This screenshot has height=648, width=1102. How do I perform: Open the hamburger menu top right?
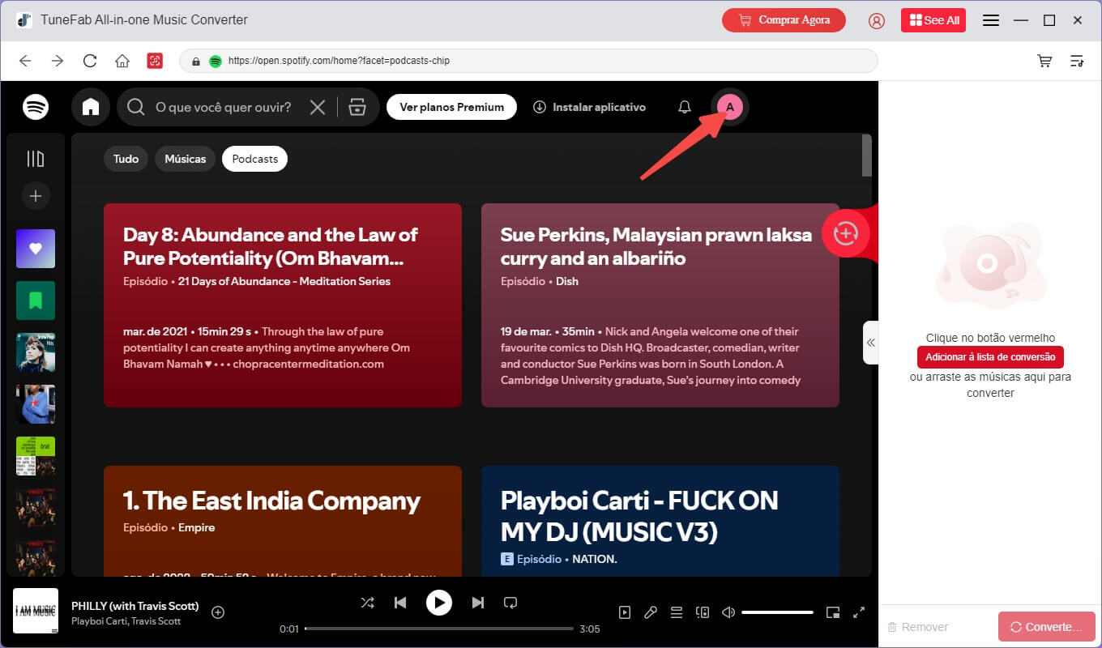coord(990,20)
